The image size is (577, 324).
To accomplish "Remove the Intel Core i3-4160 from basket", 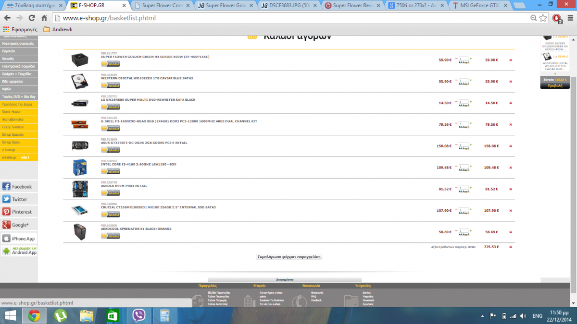I will tap(511, 168).
